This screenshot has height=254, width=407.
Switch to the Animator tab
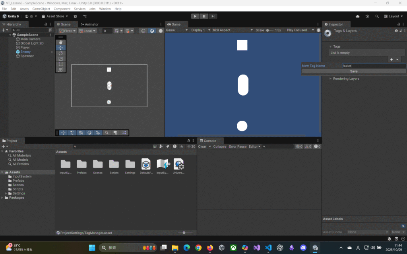click(89, 24)
